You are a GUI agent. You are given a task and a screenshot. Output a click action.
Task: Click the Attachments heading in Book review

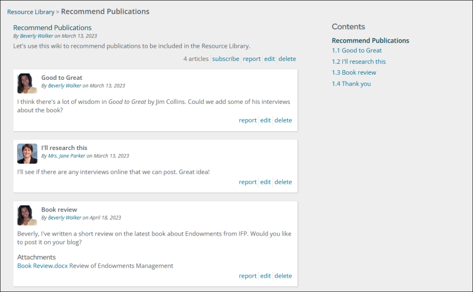pyautogui.click(x=37, y=257)
